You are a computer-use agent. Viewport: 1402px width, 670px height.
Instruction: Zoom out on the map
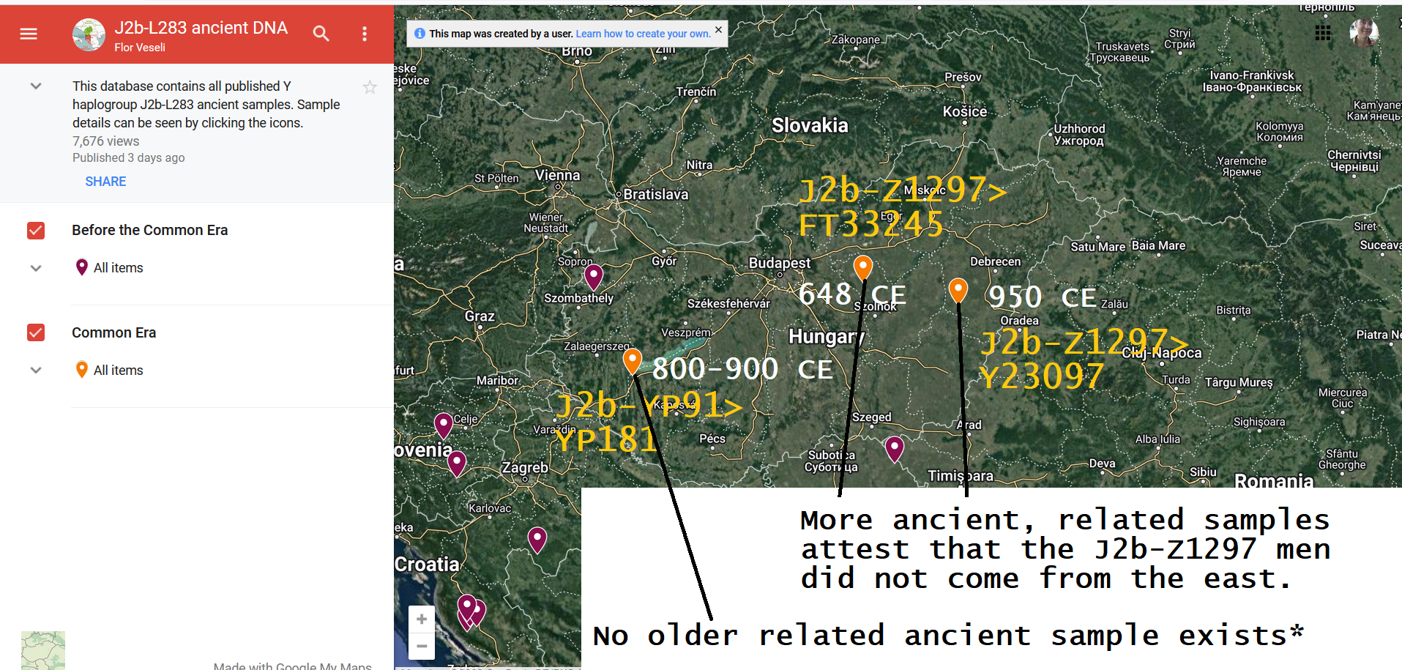[422, 646]
